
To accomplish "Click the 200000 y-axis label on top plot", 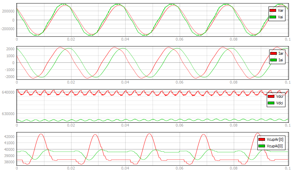I will 8,11.
